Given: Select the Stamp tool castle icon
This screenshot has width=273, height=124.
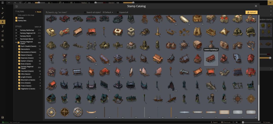Looking at the screenshot, I should (3, 22).
